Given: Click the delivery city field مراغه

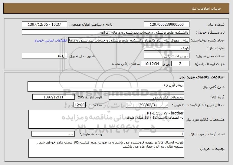Looking at the screenshot, I should (44, 56).
